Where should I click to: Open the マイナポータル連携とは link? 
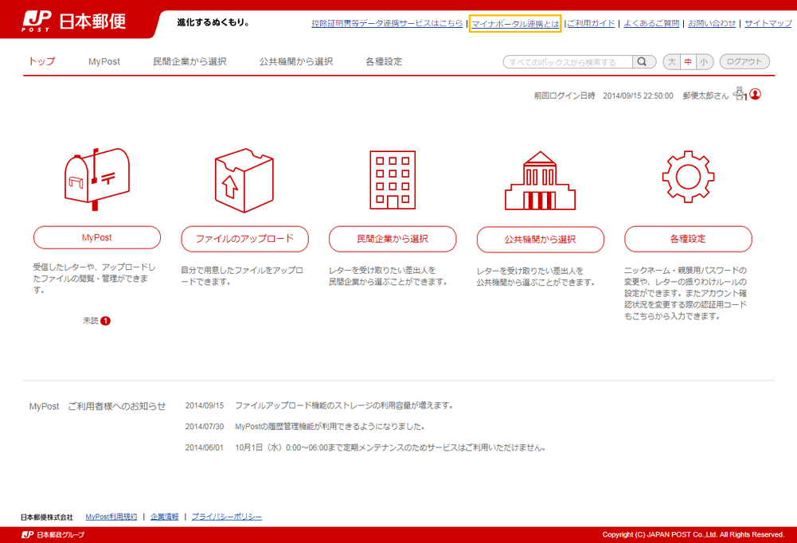coord(515,24)
